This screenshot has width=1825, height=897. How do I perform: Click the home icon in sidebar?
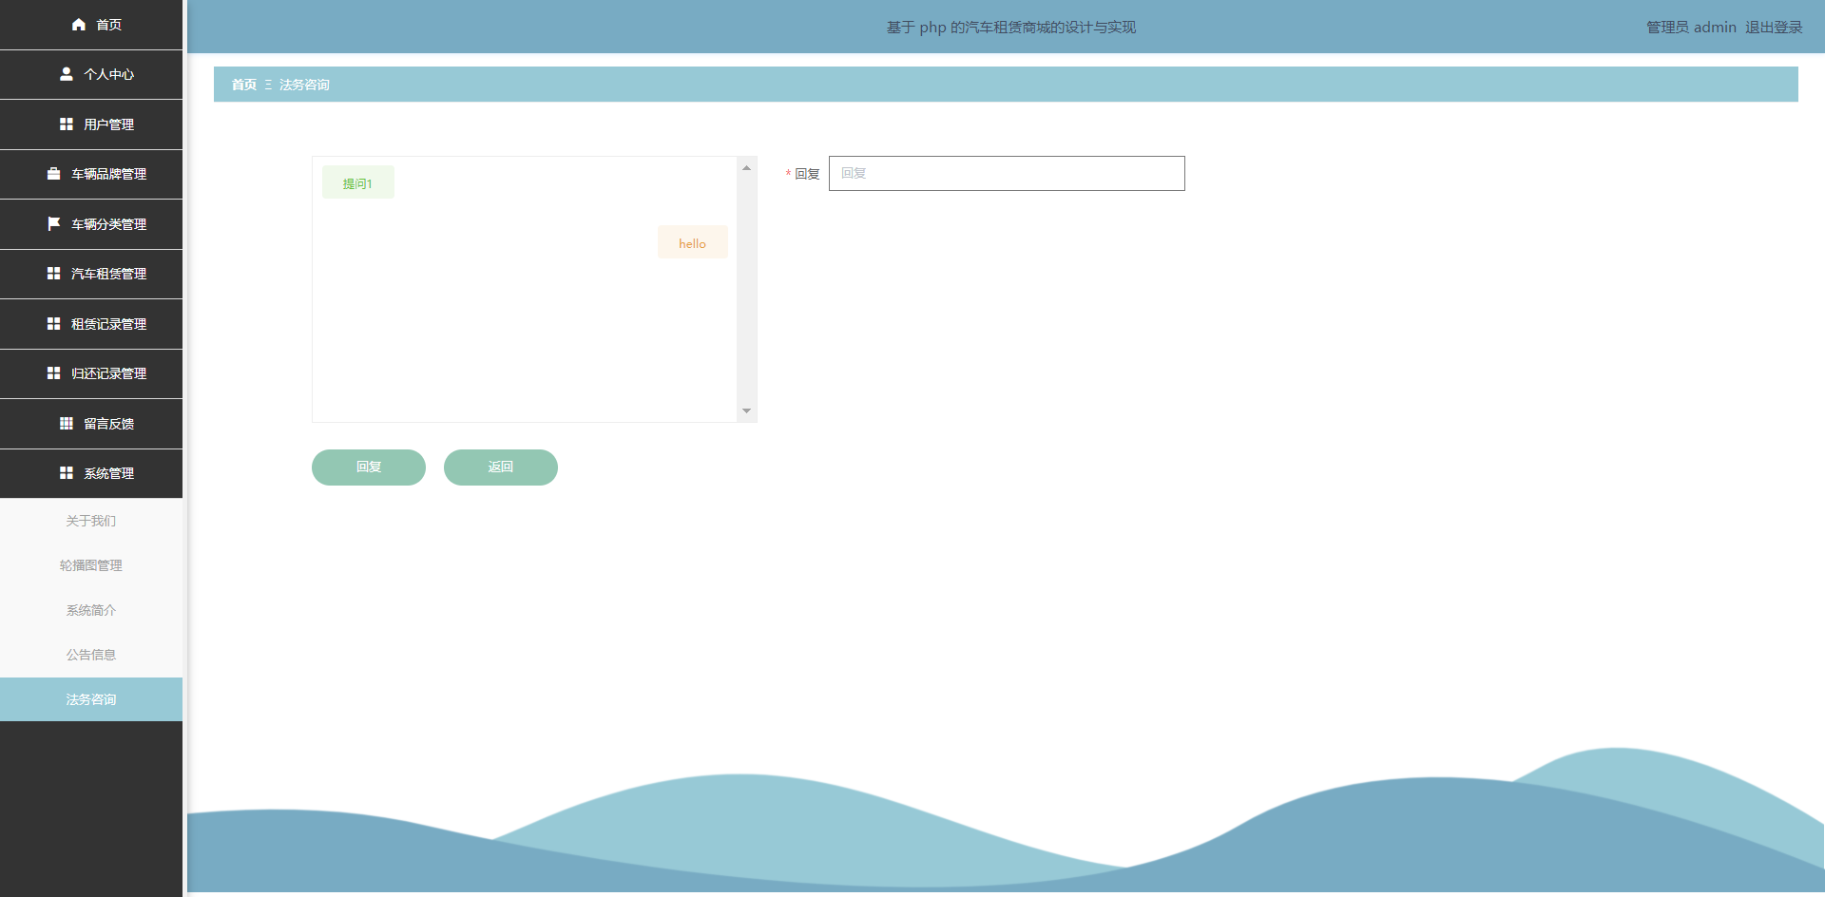point(79,25)
